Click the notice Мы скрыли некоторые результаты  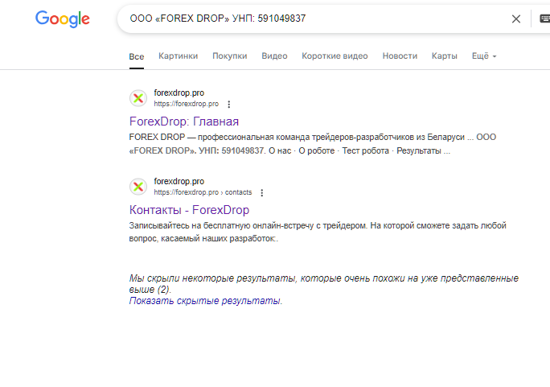[x=324, y=284]
